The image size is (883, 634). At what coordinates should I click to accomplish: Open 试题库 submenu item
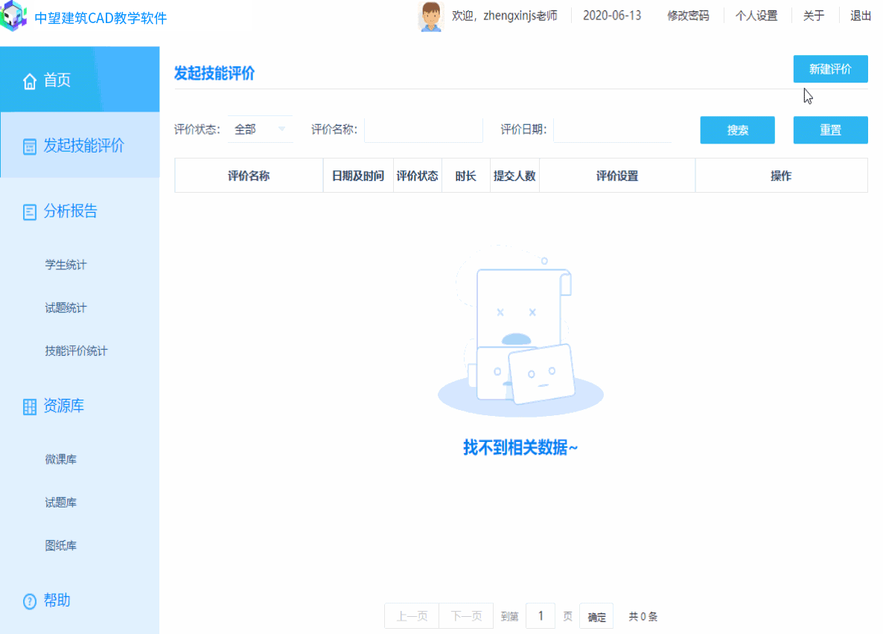click(x=61, y=502)
